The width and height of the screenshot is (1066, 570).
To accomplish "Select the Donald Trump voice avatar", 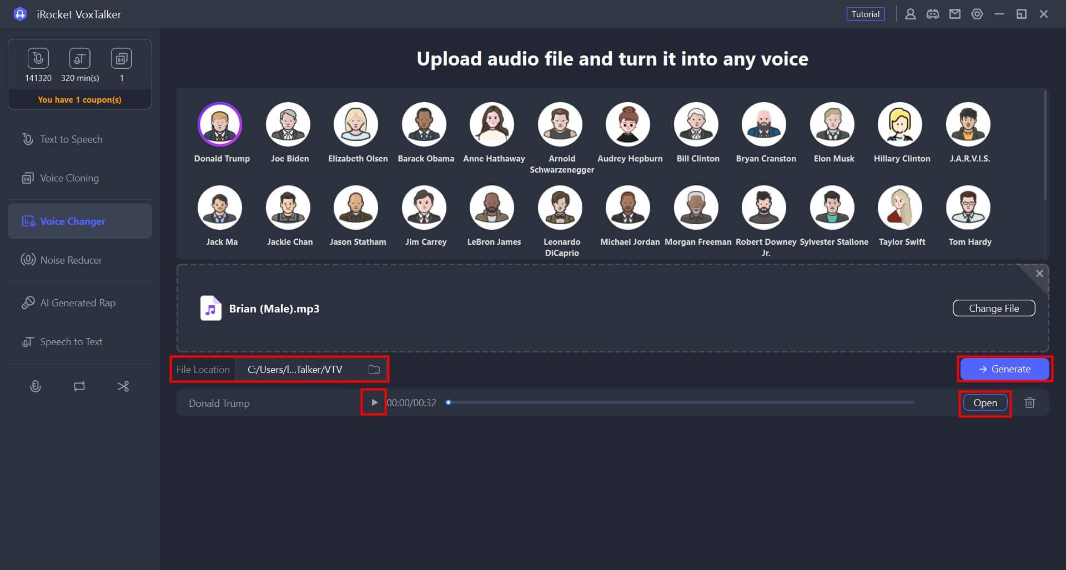I will coord(220,124).
